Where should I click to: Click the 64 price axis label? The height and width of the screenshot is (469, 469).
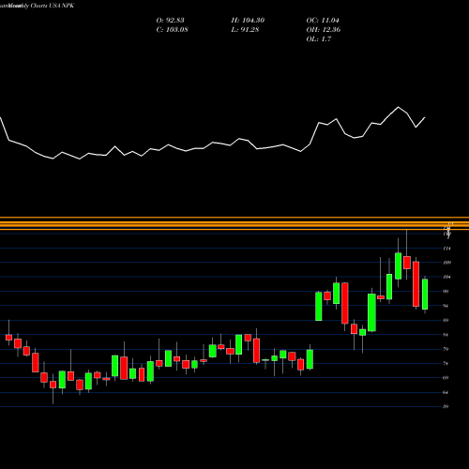446,392
